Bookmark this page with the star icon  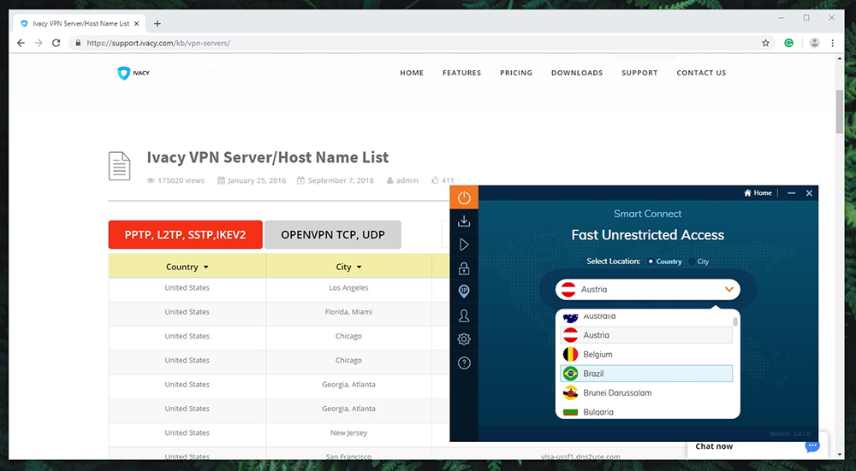pos(765,43)
